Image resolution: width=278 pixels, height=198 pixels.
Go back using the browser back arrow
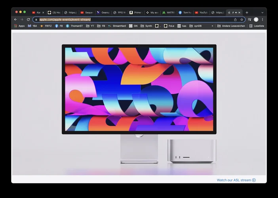pos(15,19)
